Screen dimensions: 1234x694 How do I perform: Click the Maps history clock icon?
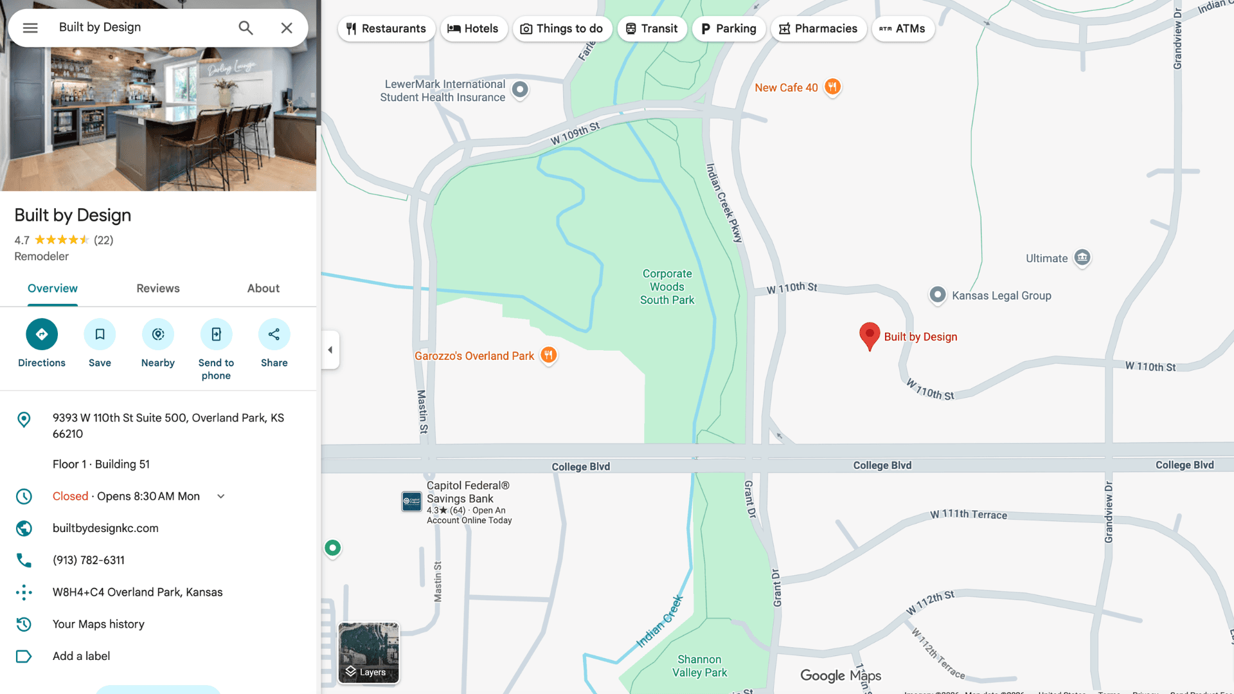24,624
